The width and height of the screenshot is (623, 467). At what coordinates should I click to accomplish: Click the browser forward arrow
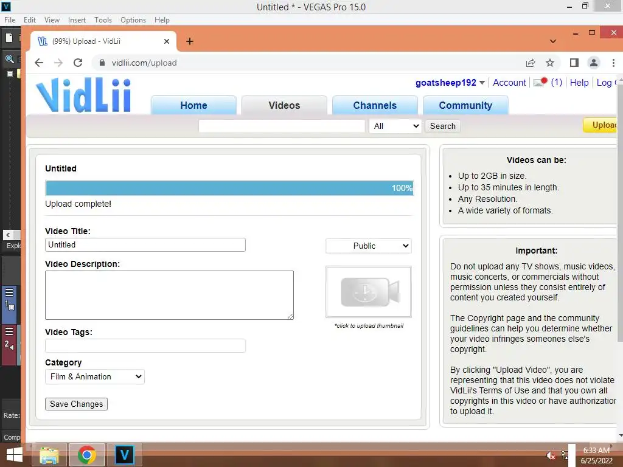click(58, 63)
